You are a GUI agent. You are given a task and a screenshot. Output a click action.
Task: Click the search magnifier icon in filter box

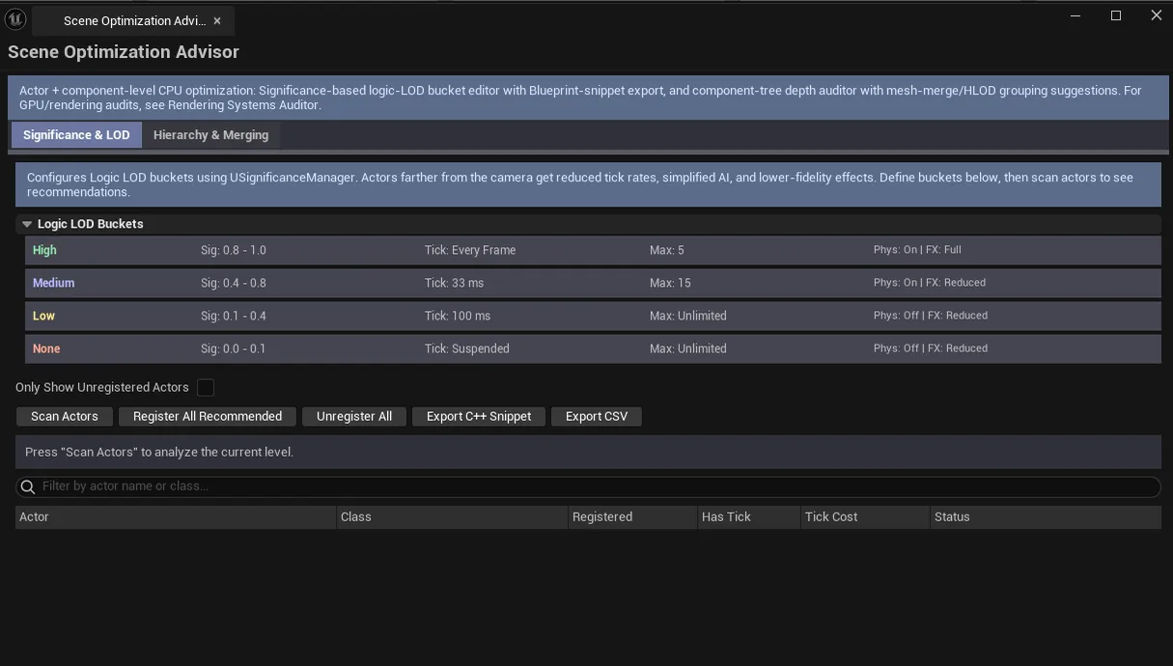pyautogui.click(x=28, y=486)
